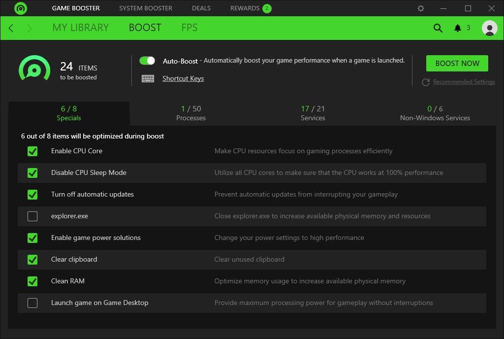Click the search magnifier icon
504x339 pixels.
[x=438, y=28]
